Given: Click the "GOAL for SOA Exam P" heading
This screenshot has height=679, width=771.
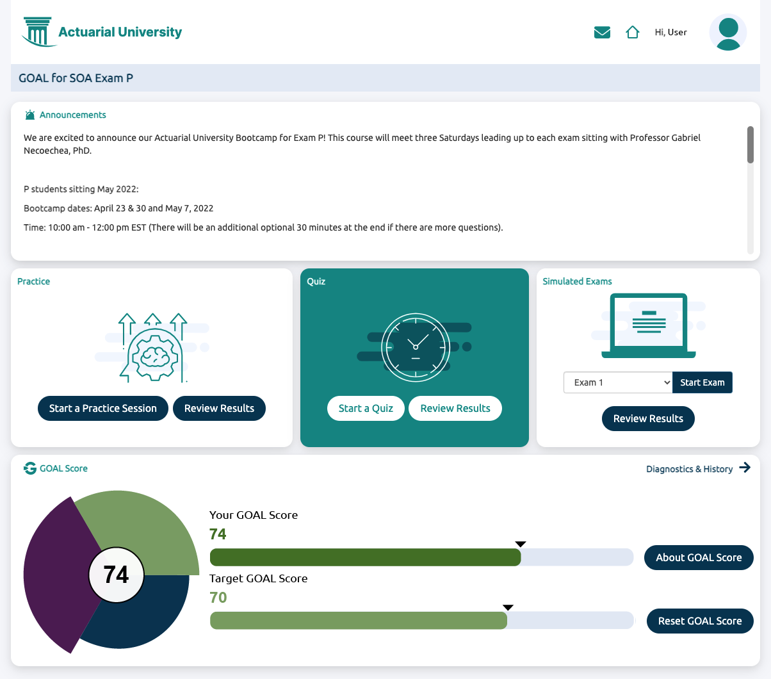Looking at the screenshot, I should (76, 78).
